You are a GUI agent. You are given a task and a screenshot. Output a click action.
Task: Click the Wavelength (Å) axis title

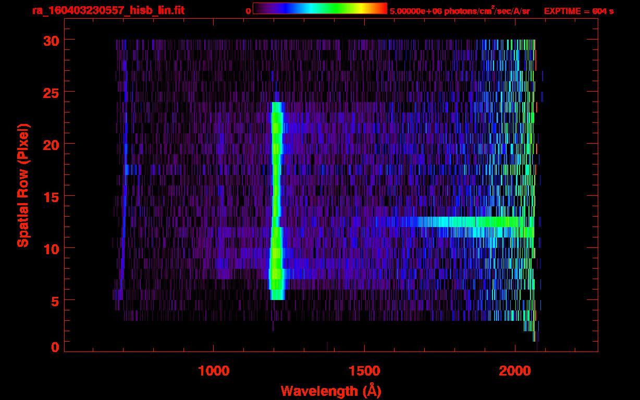point(330,391)
